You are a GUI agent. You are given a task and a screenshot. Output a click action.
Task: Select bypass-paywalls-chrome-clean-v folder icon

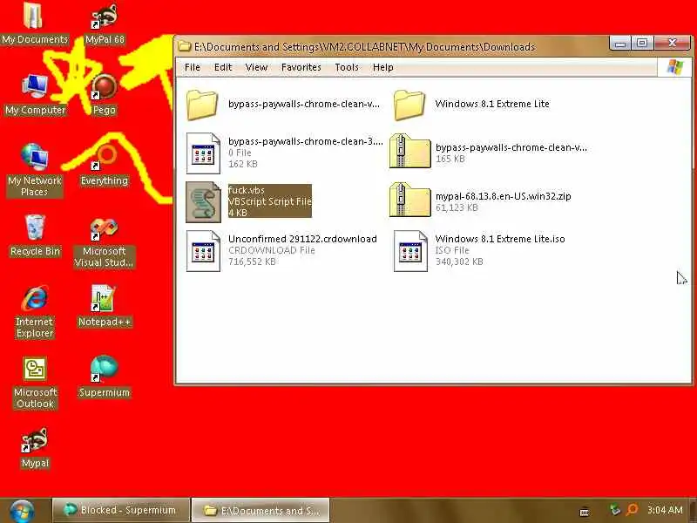click(x=202, y=105)
